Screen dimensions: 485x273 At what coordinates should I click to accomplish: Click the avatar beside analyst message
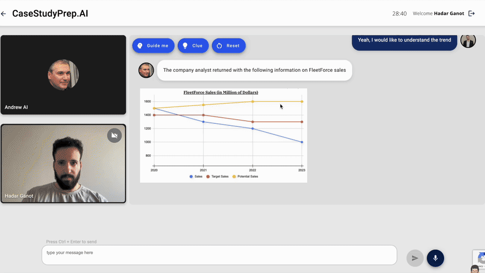pos(146,70)
